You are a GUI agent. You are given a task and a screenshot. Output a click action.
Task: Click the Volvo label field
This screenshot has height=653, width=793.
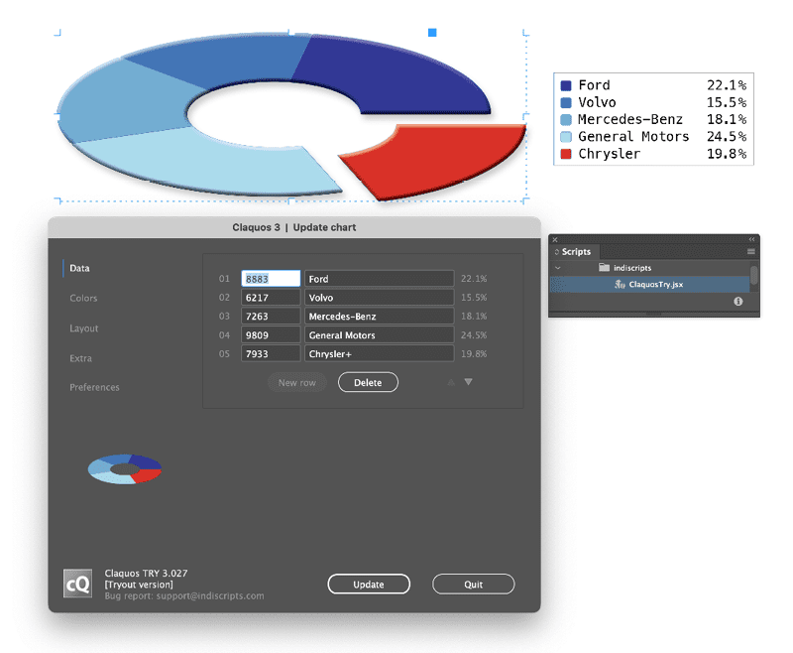click(379, 298)
